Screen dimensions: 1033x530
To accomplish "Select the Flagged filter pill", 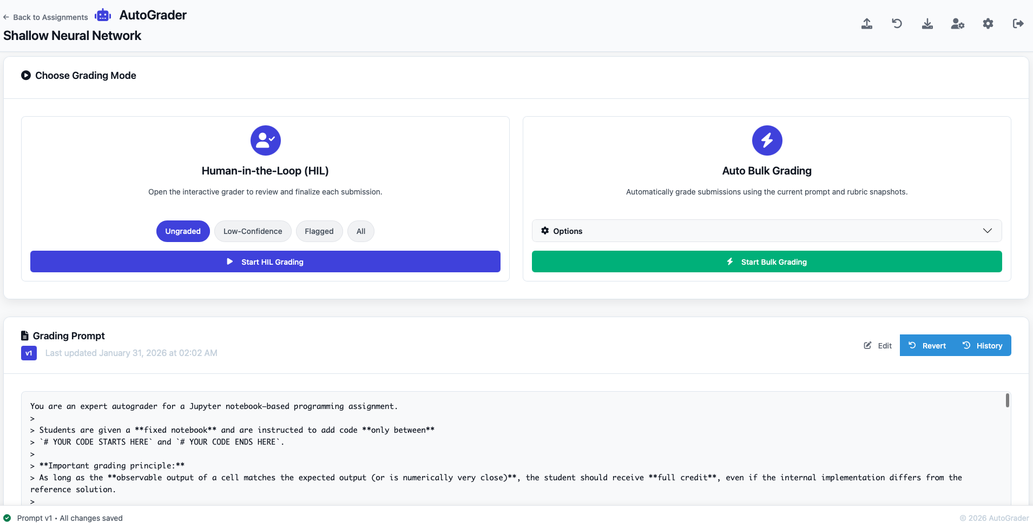I will (x=319, y=231).
